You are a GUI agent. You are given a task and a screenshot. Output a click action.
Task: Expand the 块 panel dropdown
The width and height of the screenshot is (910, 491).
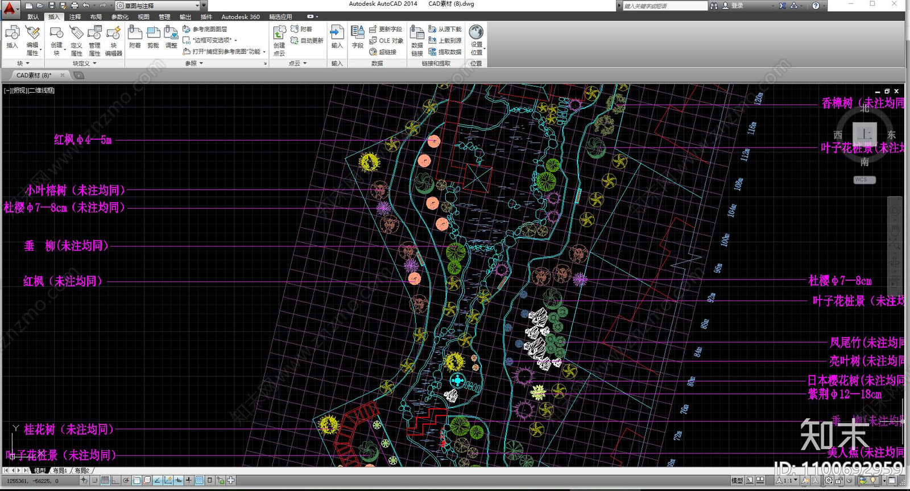point(23,64)
